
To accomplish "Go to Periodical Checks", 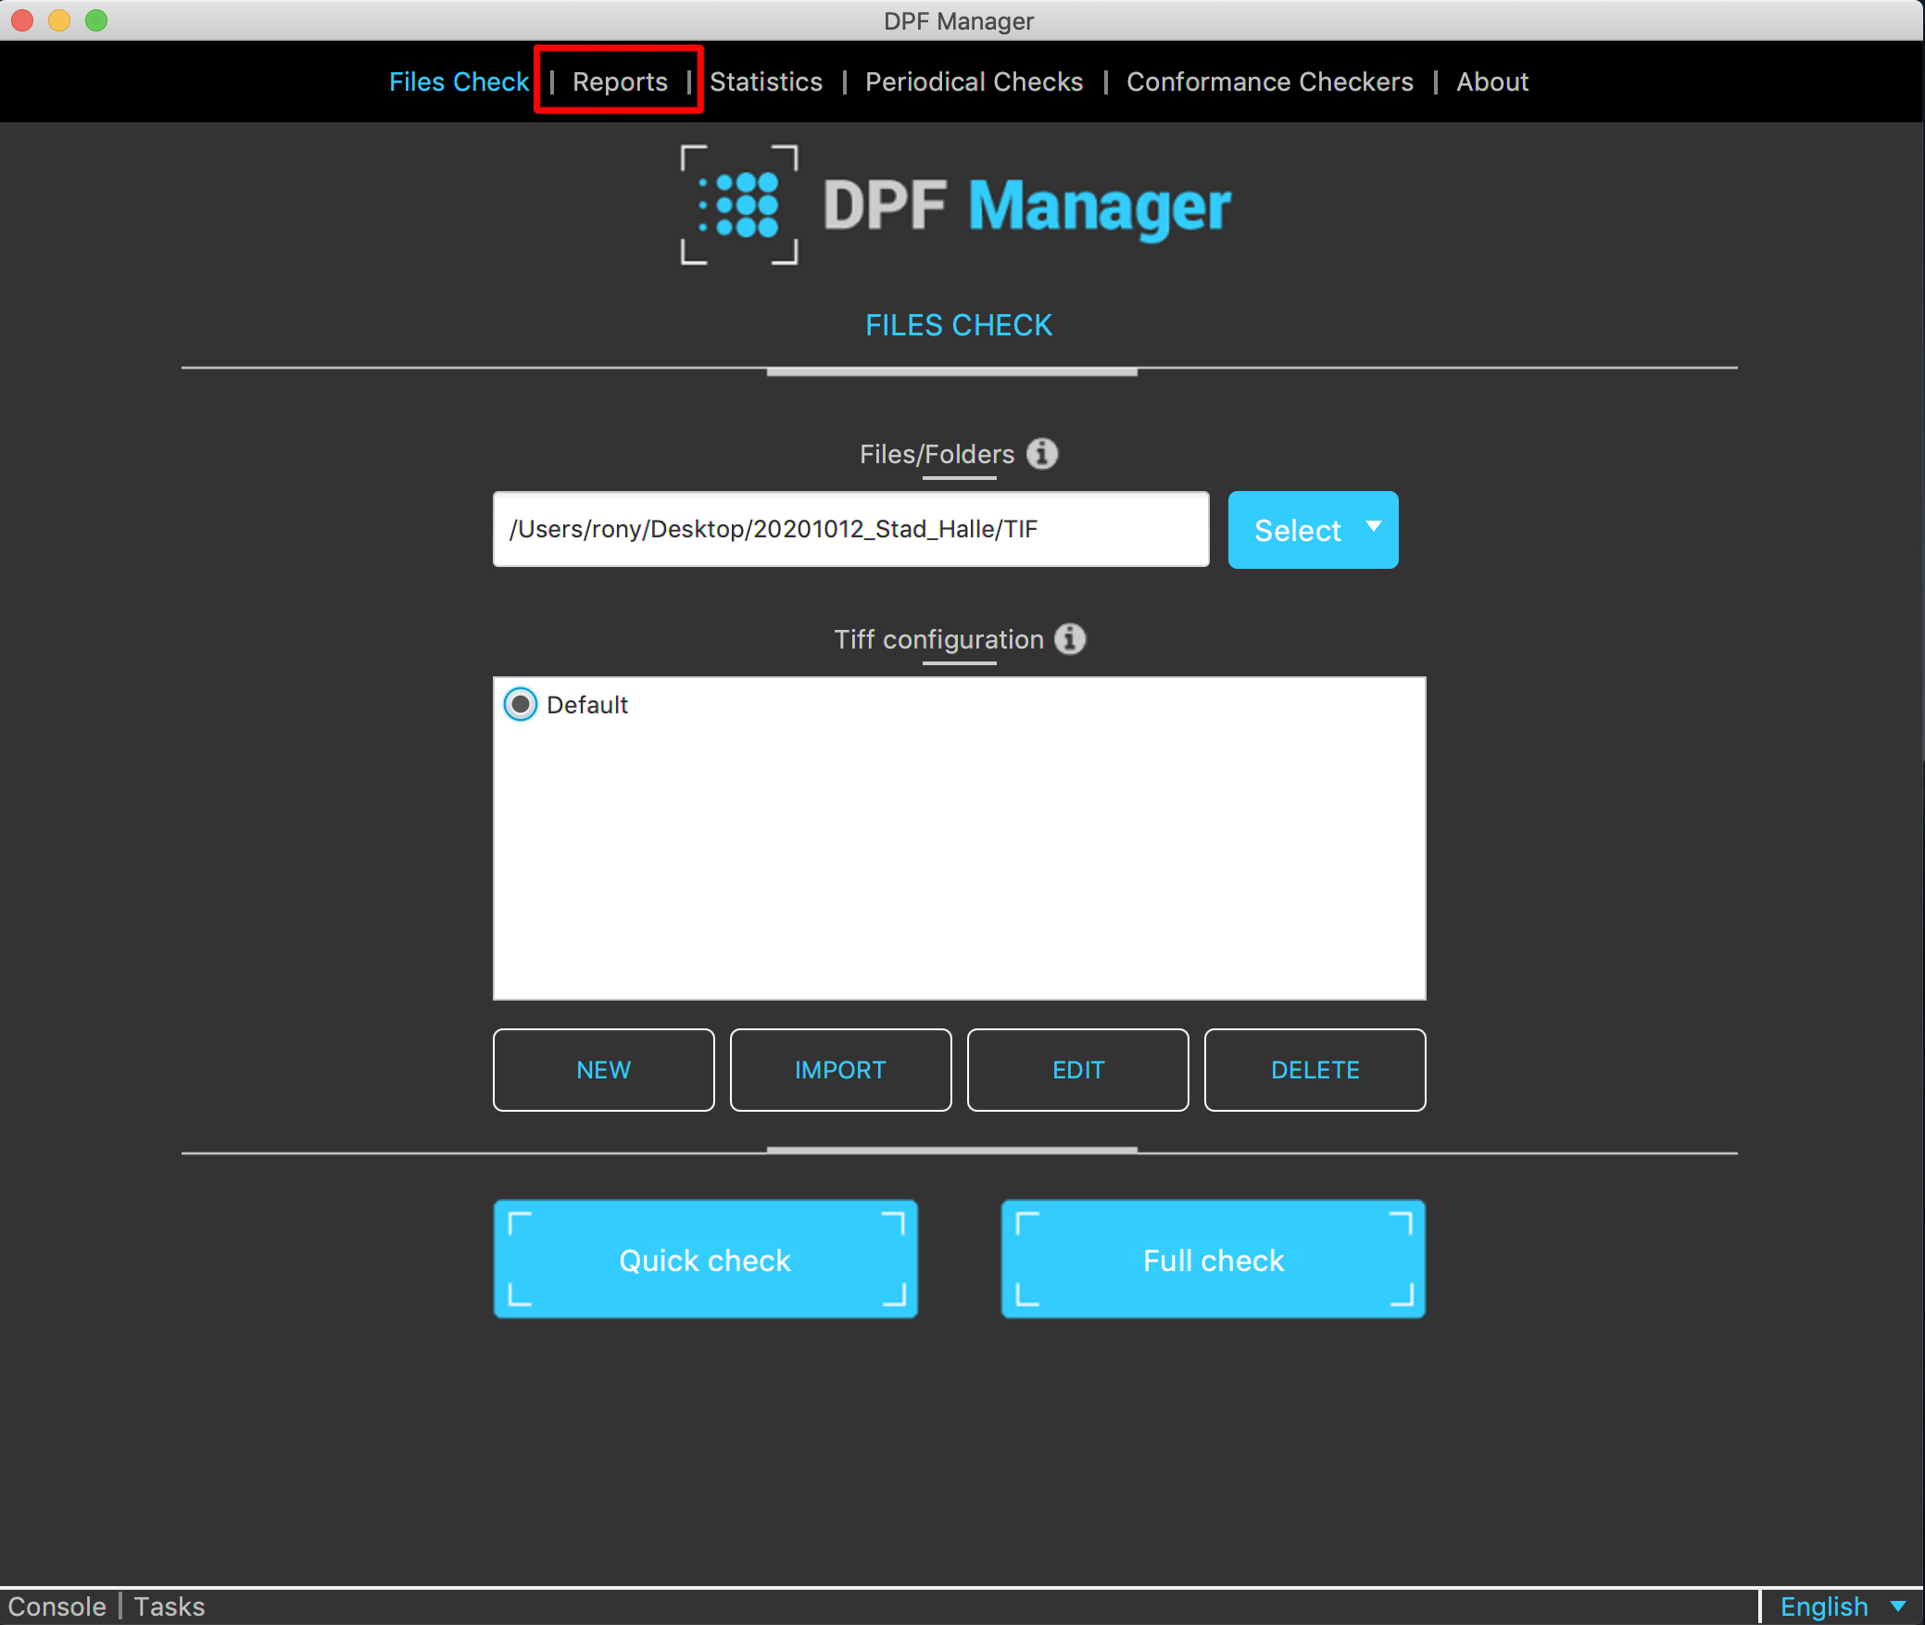I will (x=974, y=82).
